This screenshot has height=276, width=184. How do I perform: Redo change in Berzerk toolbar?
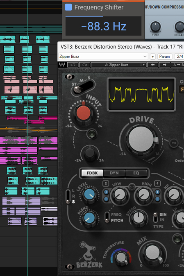[x=85, y=65]
